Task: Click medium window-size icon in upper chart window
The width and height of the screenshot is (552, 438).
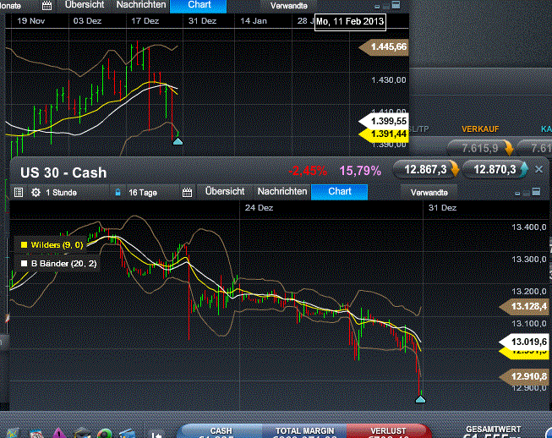Action: pos(385,6)
